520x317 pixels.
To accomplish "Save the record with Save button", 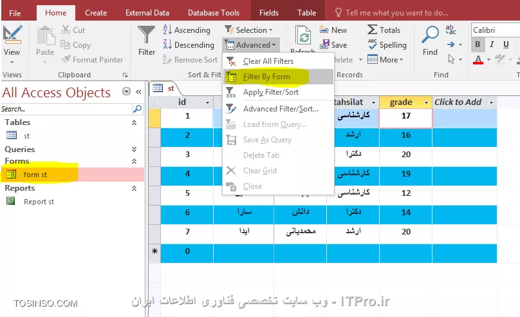I will click(333, 45).
